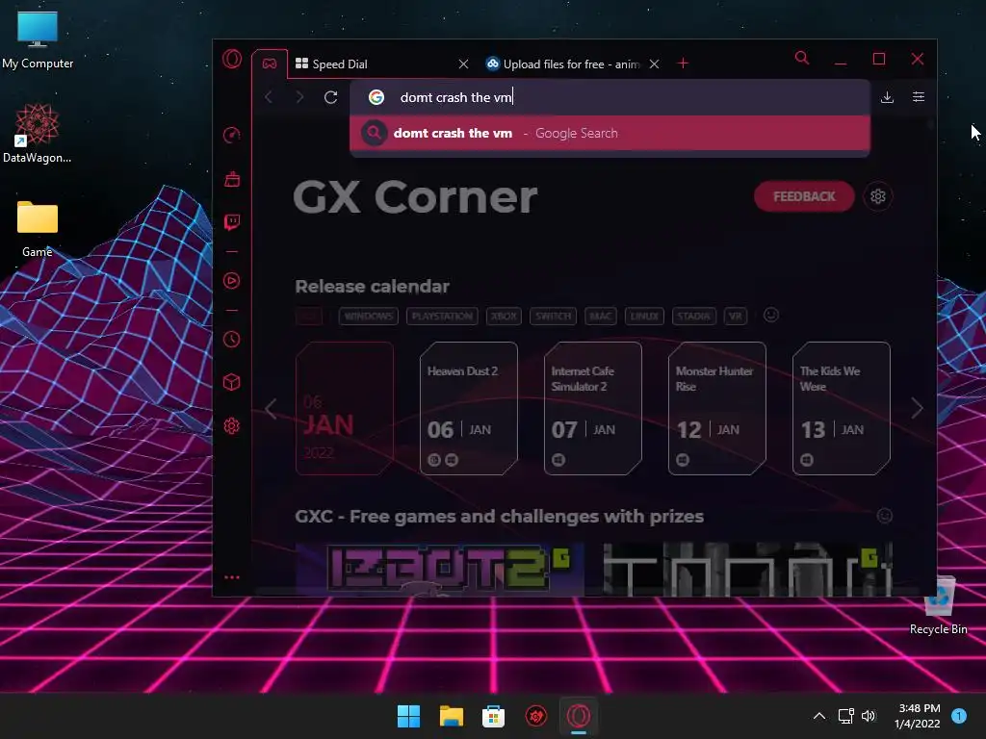Click the Opera GX taskbar icon

(579, 716)
